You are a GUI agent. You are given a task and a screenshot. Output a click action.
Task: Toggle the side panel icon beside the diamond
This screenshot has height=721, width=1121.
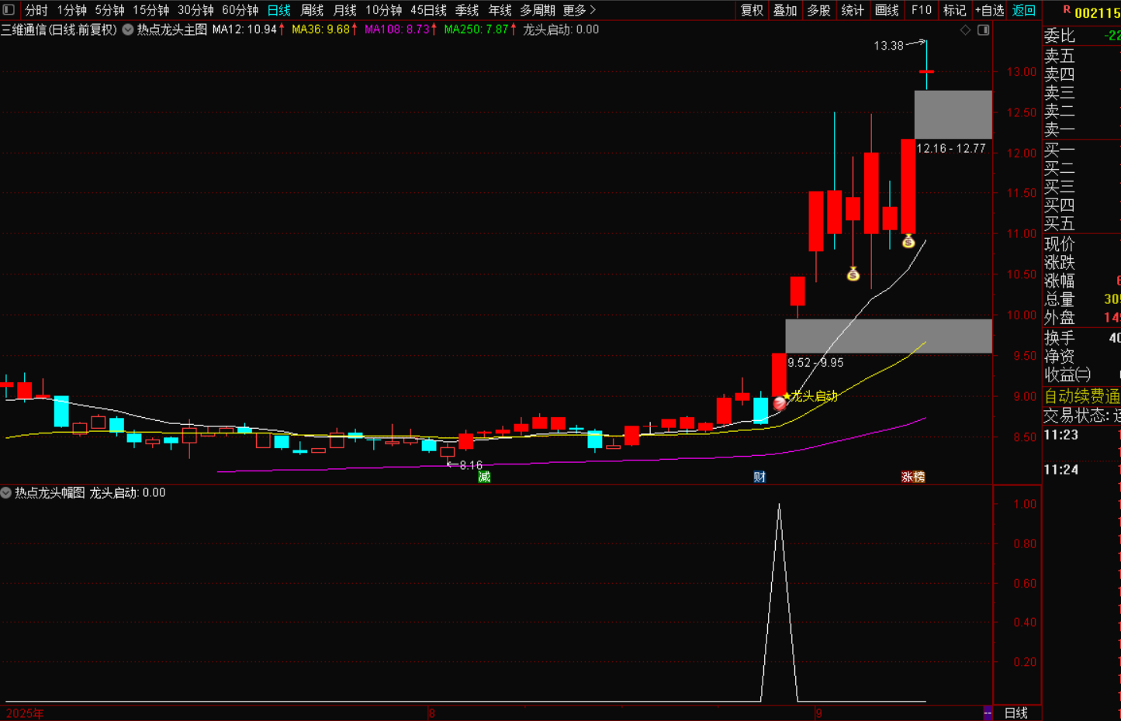click(983, 30)
